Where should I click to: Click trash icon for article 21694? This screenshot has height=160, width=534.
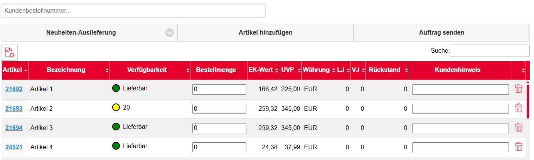tap(519, 127)
